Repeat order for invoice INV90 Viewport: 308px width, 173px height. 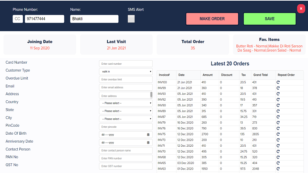[x=278, y=105]
